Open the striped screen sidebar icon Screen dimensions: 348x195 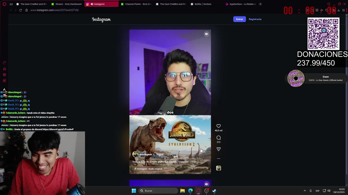point(4,75)
